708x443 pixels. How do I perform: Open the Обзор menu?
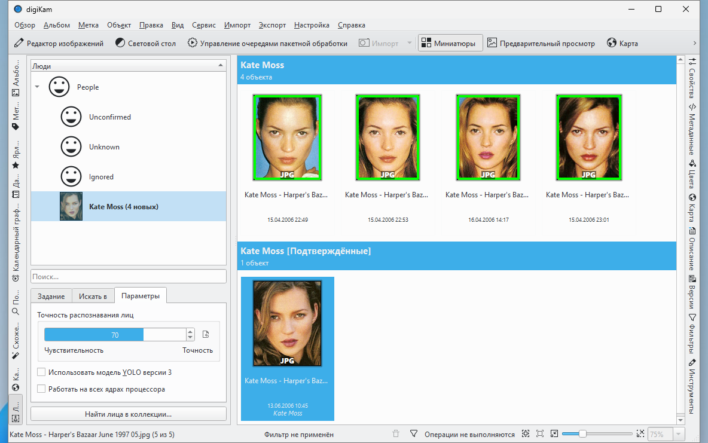25,25
